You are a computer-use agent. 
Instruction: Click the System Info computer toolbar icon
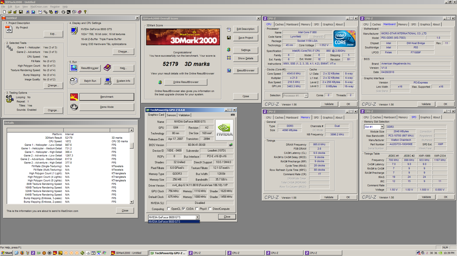click(27, 12)
